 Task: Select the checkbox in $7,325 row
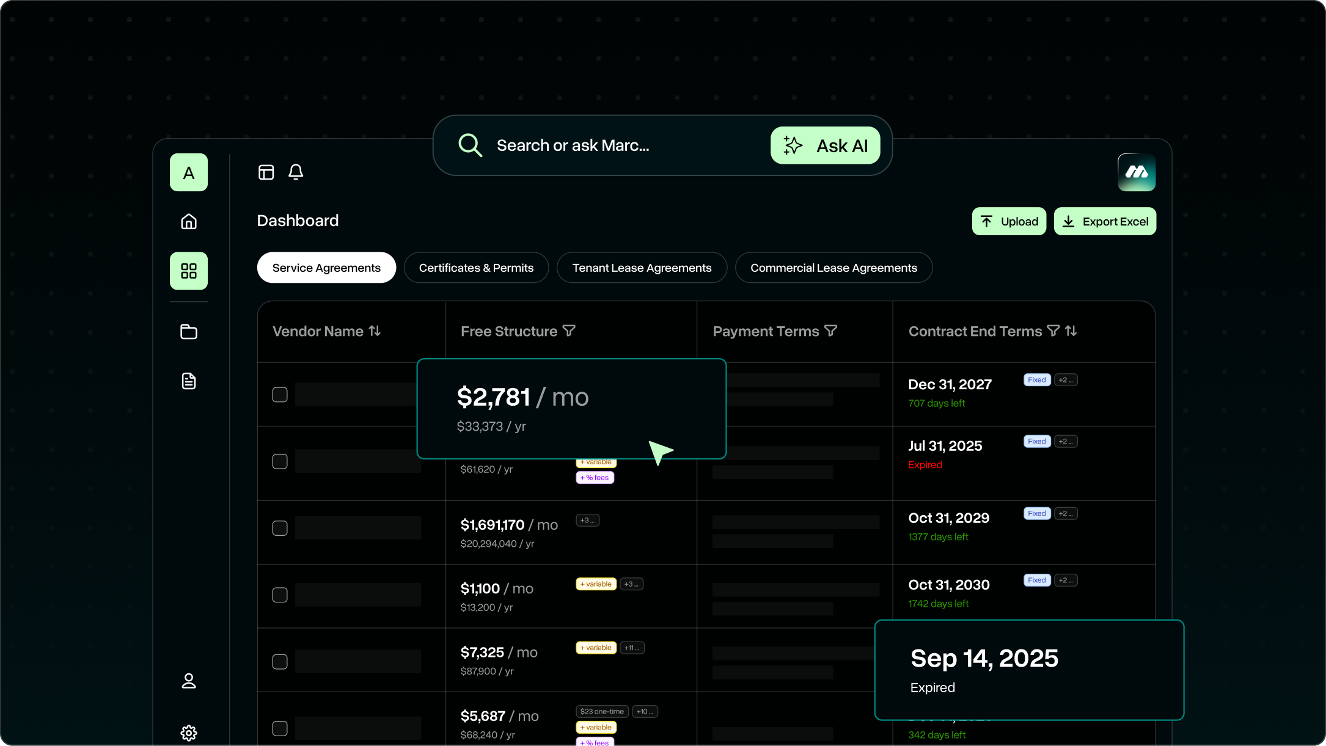280,662
